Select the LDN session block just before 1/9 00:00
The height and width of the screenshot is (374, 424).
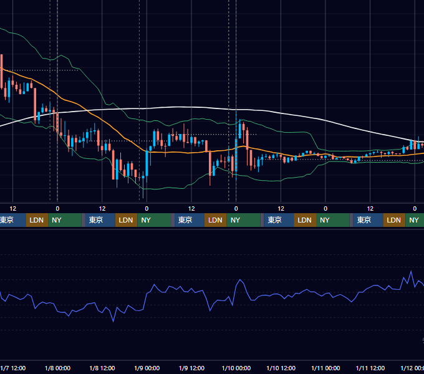[x=127, y=220]
